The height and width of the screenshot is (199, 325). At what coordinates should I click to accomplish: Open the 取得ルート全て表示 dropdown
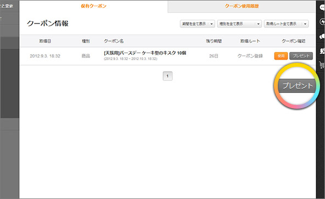(x=286, y=24)
